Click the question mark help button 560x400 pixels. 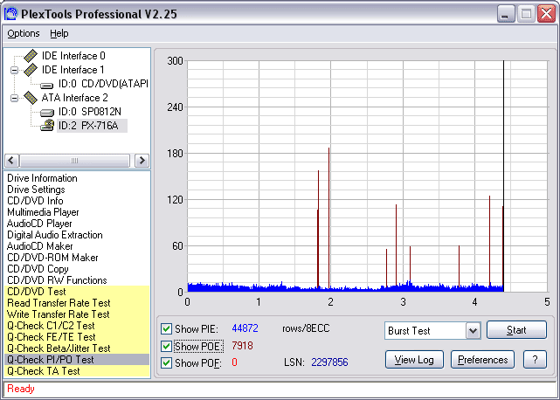[535, 360]
